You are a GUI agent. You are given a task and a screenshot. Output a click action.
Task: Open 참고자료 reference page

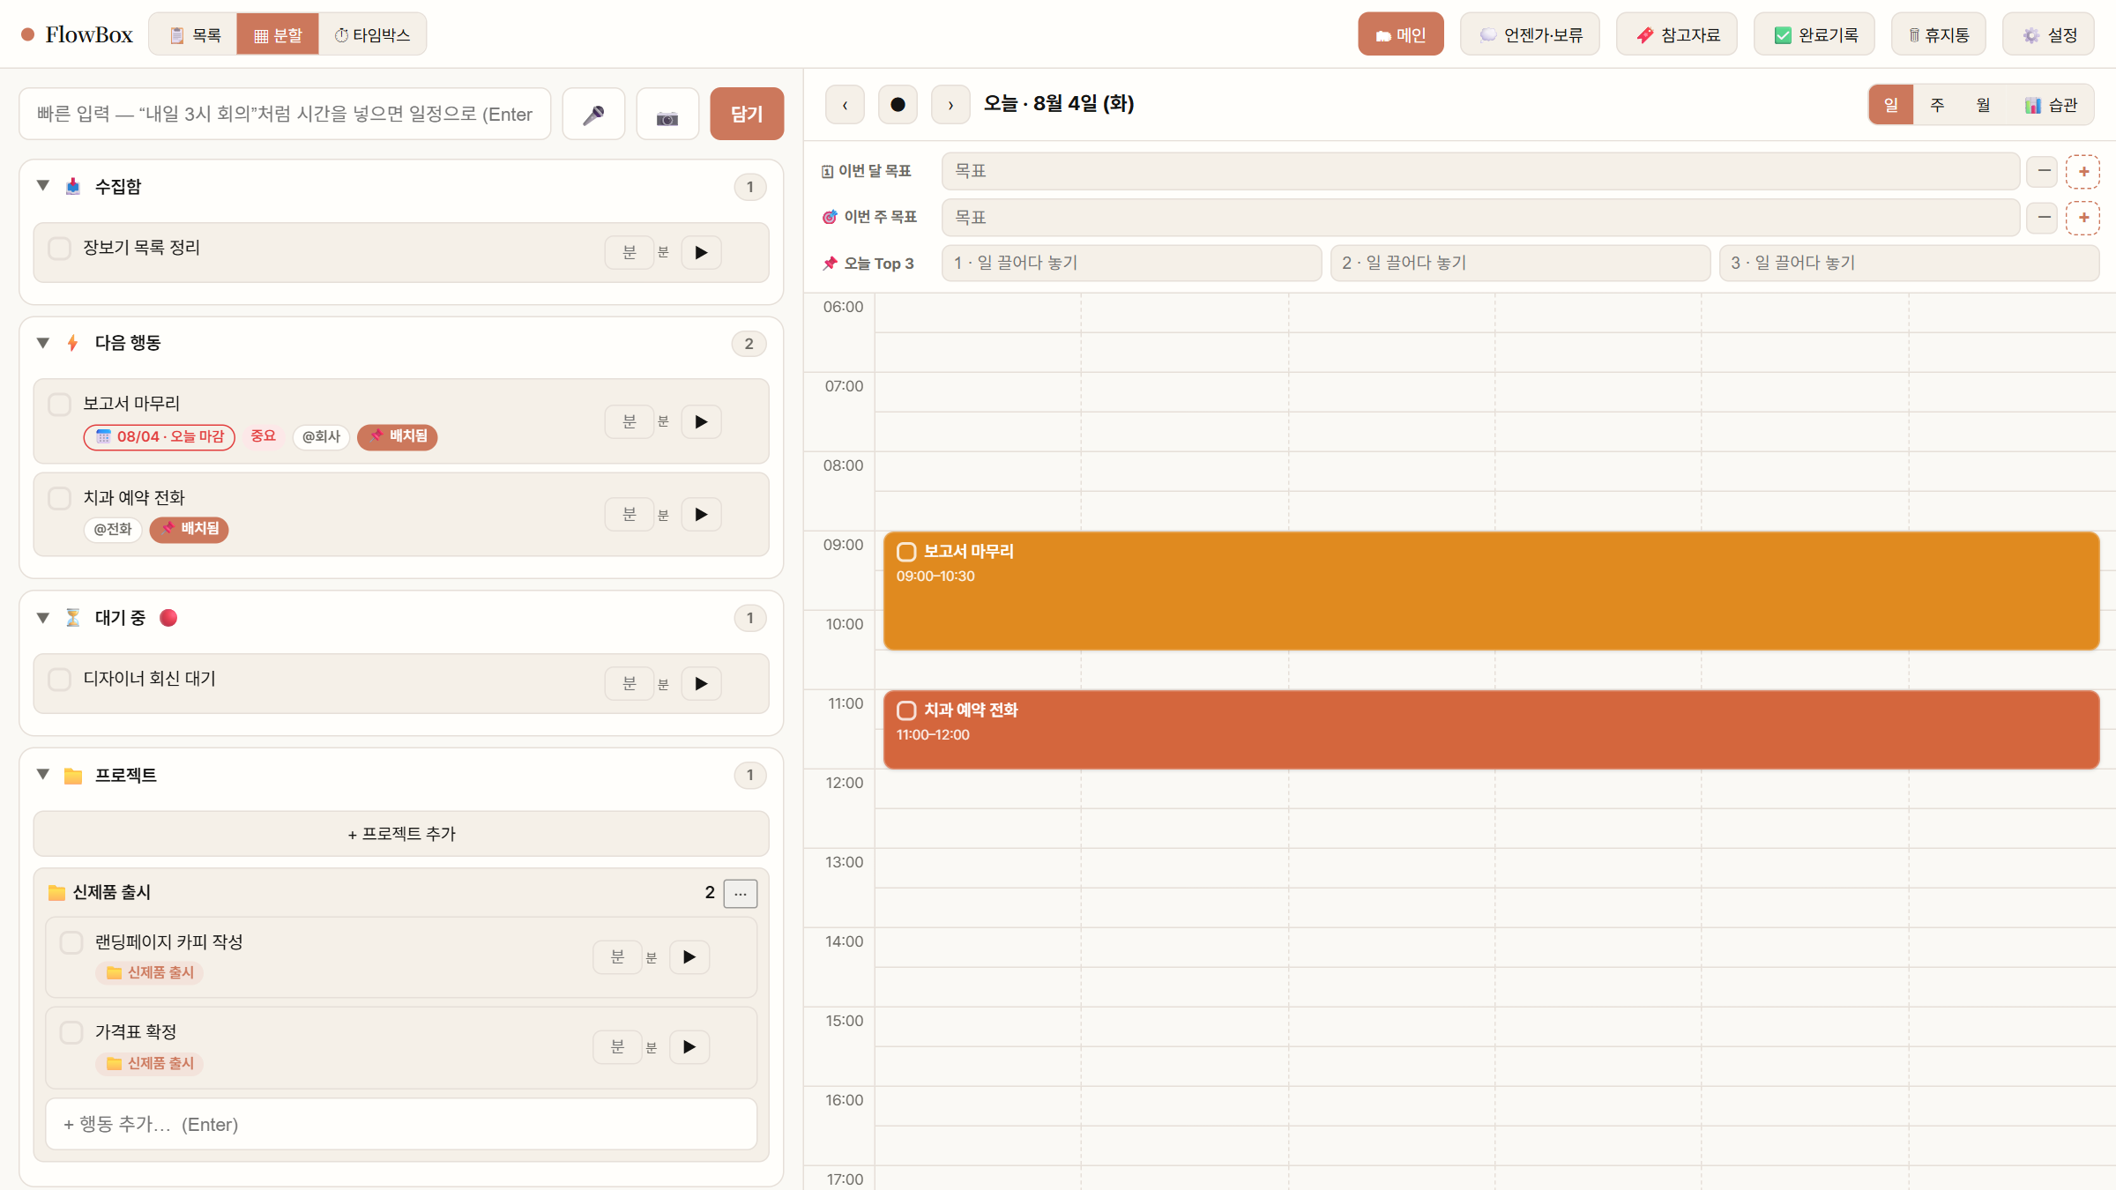pyautogui.click(x=1676, y=34)
